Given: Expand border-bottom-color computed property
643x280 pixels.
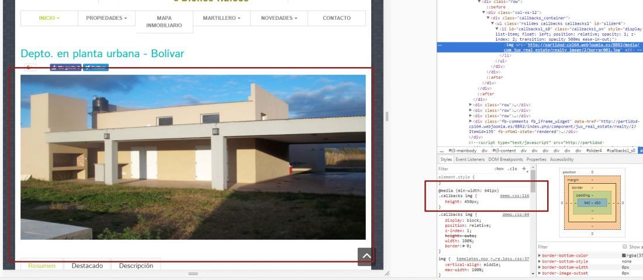Looking at the screenshot, I should click(x=540, y=256).
